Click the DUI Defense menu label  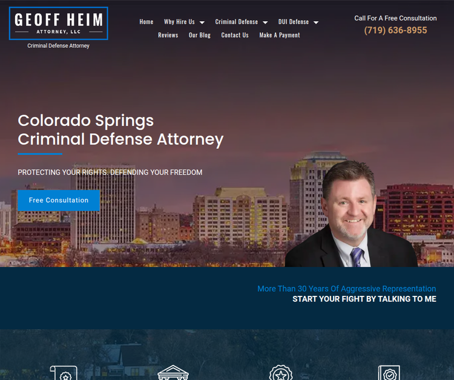click(294, 22)
